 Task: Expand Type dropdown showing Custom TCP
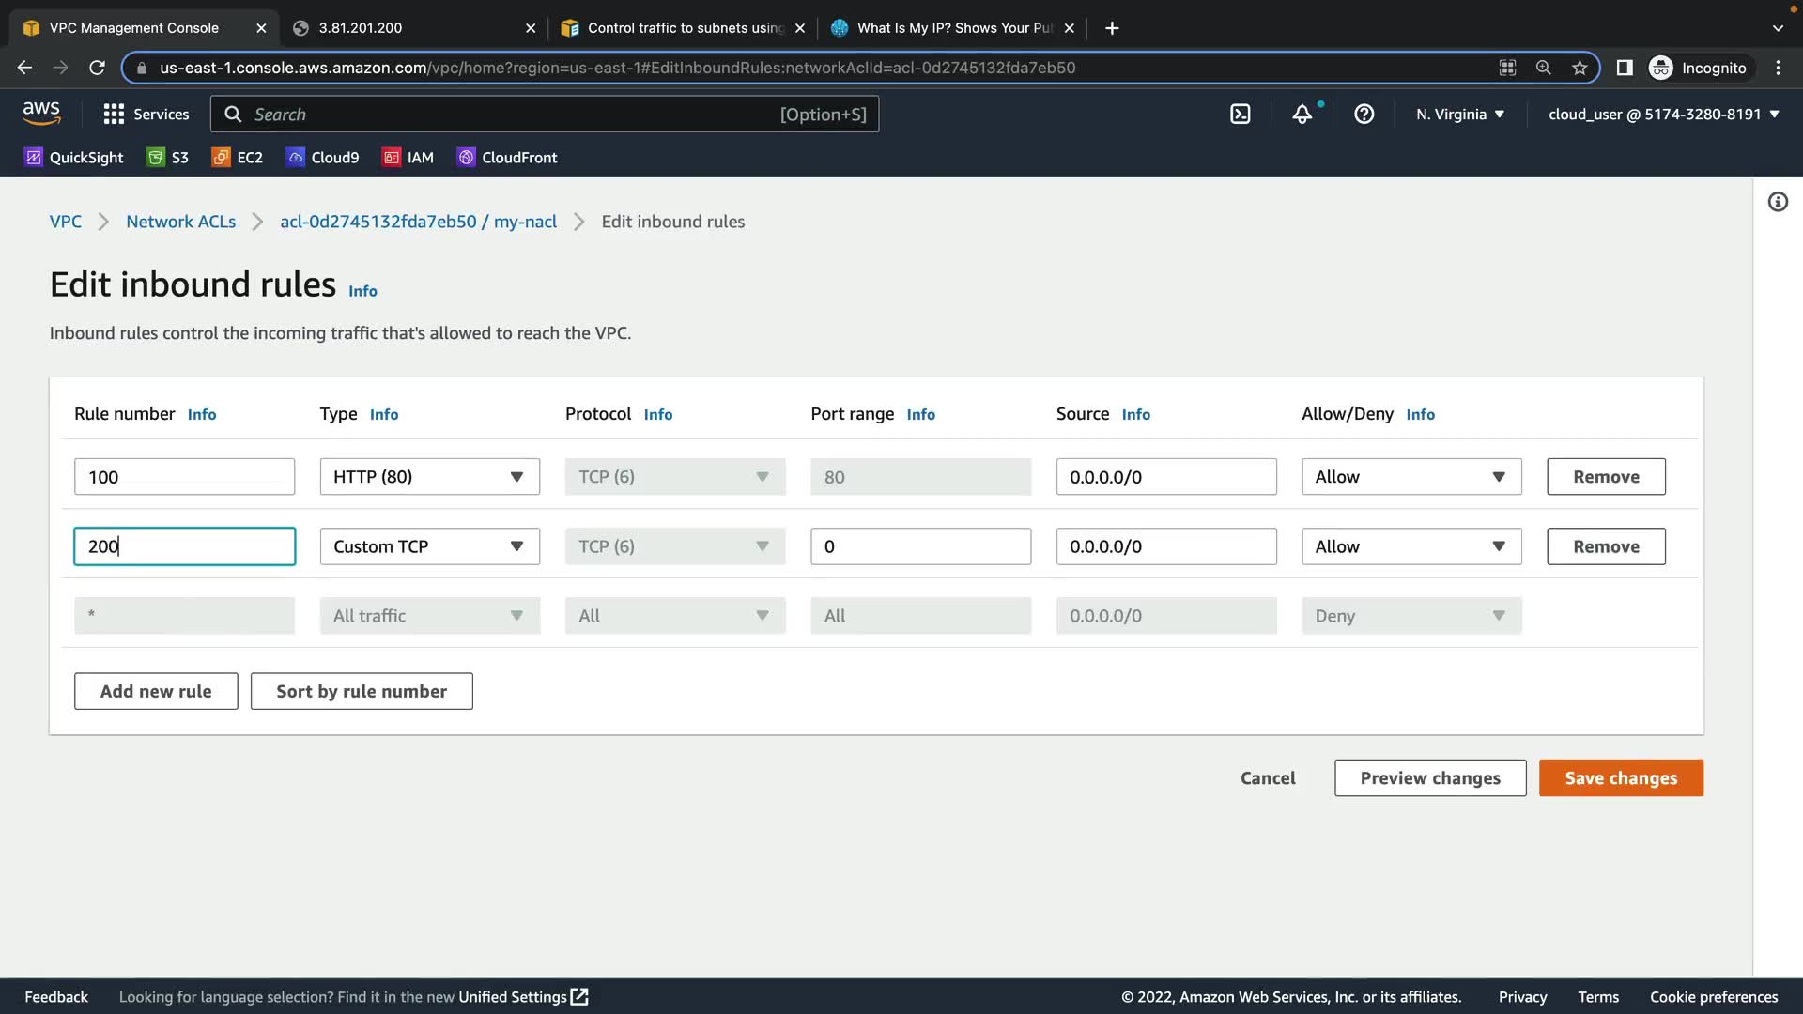click(429, 546)
